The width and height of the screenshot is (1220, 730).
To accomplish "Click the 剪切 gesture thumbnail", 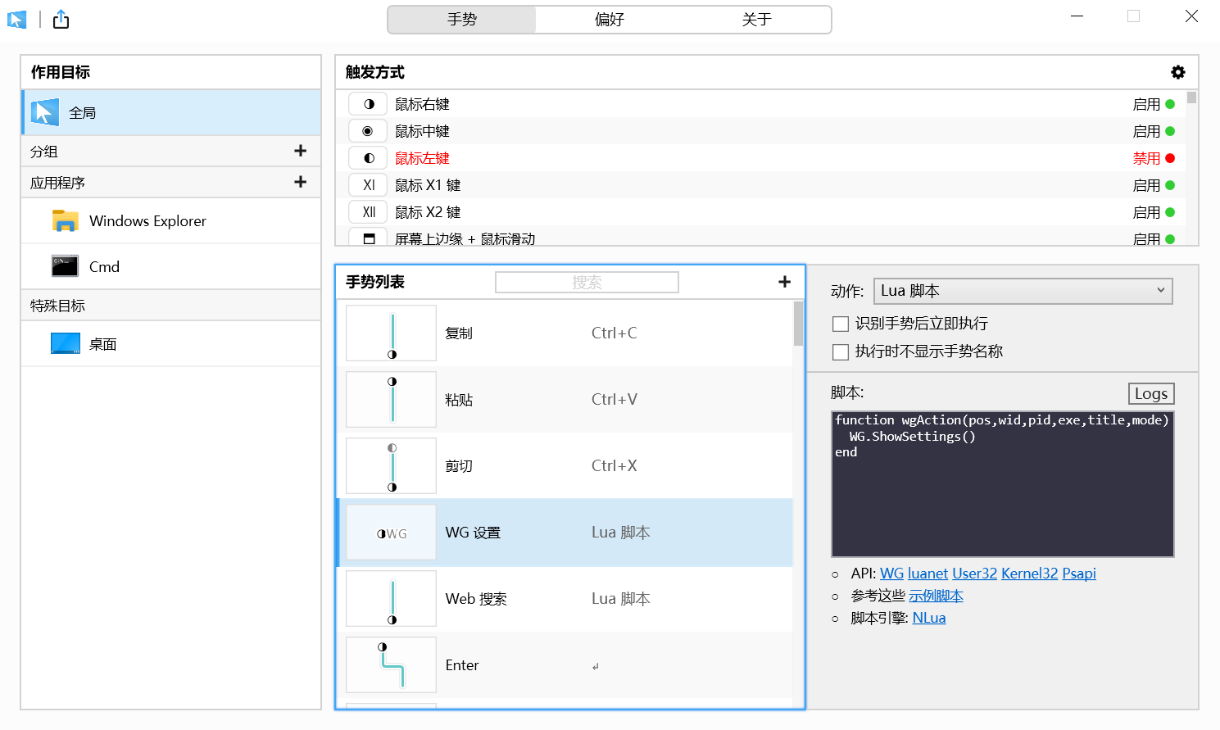I will (x=392, y=466).
